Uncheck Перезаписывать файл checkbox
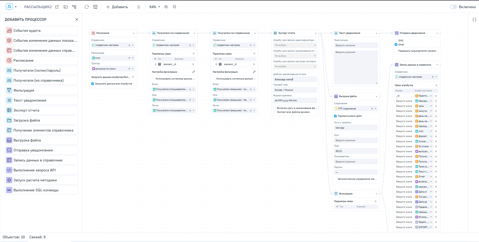479x242 pixels. tap(335, 116)
